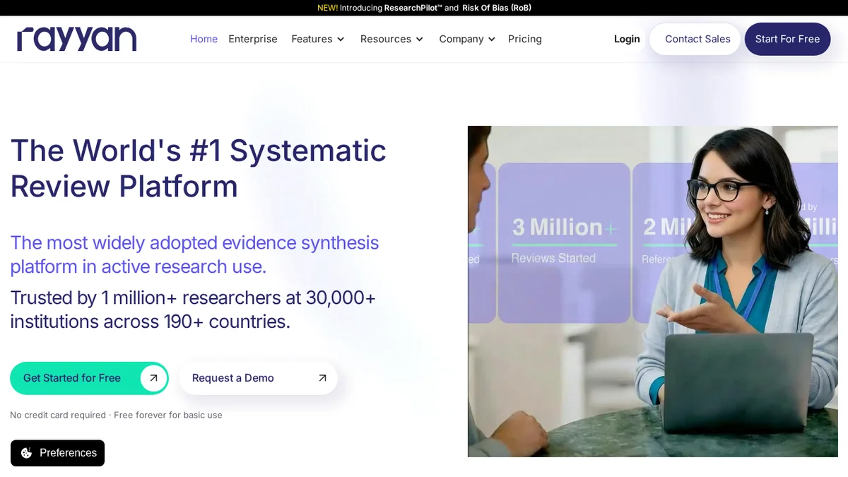Image resolution: width=848 pixels, height=477 pixels.
Task: Expand the Company dropdown chevron
Action: pos(492,40)
